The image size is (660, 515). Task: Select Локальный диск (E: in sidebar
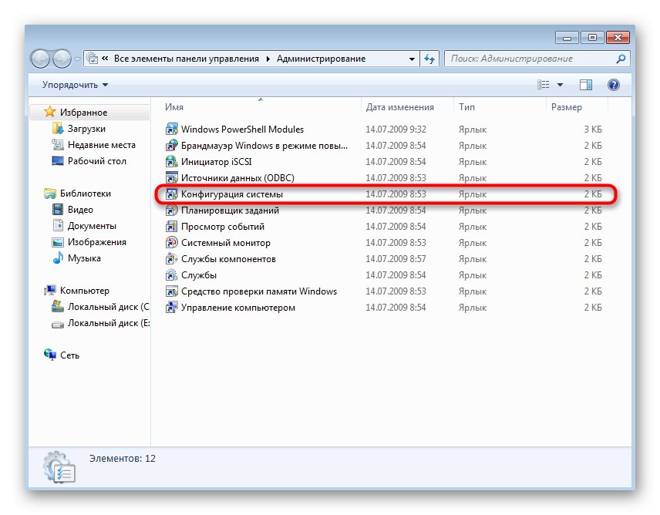coord(109,323)
